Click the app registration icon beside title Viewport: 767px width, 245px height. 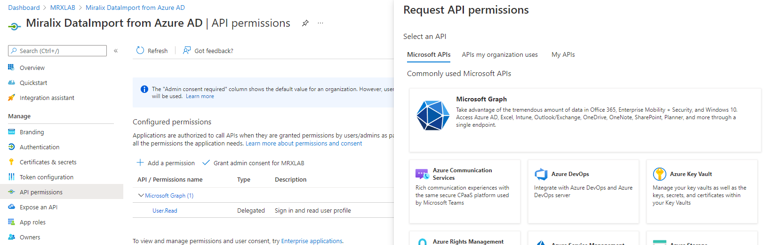tap(15, 26)
